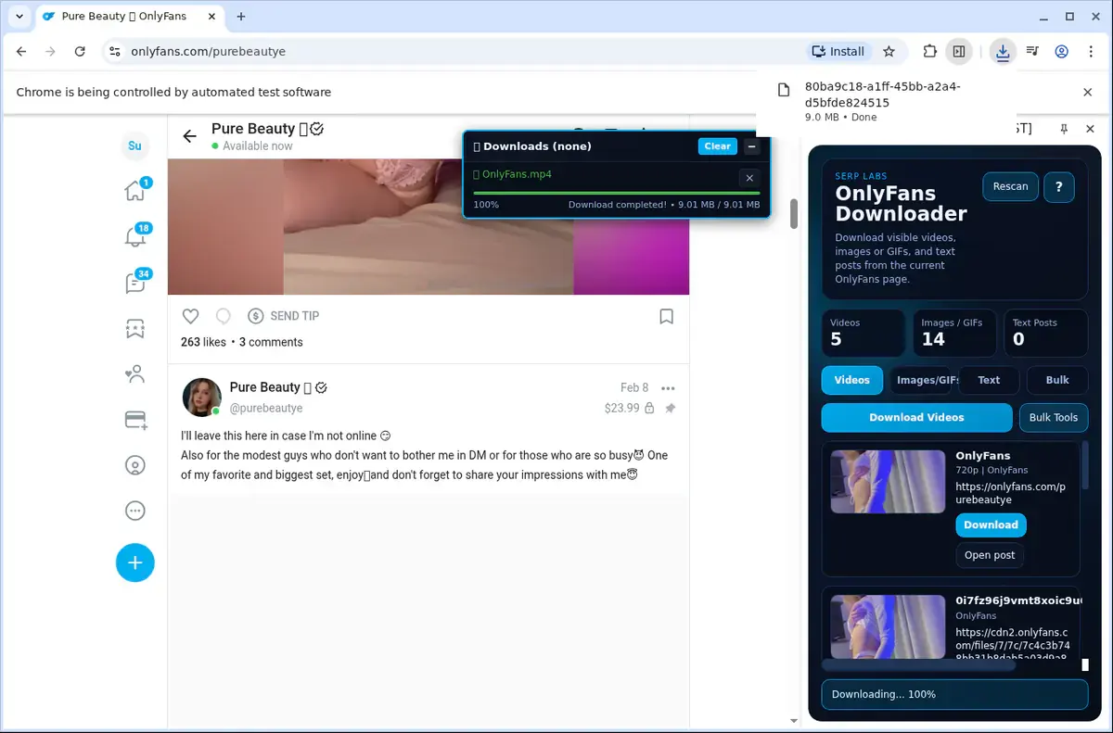Open Pure Beauty avatar on Feb 8 post
The width and height of the screenshot is (1113, 733).
[202, 398]
